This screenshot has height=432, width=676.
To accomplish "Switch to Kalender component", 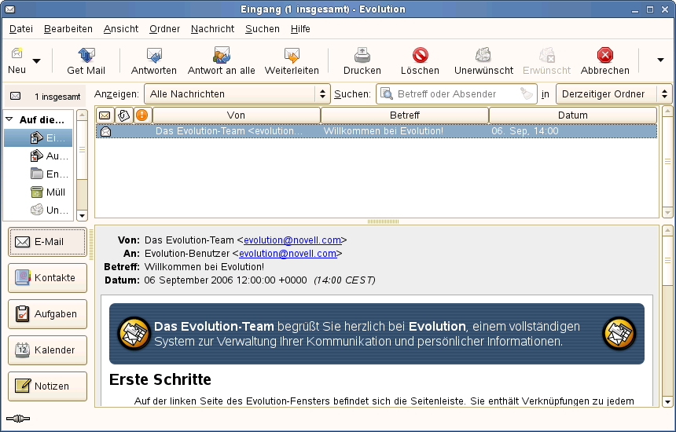I will [x=47, y=350].
